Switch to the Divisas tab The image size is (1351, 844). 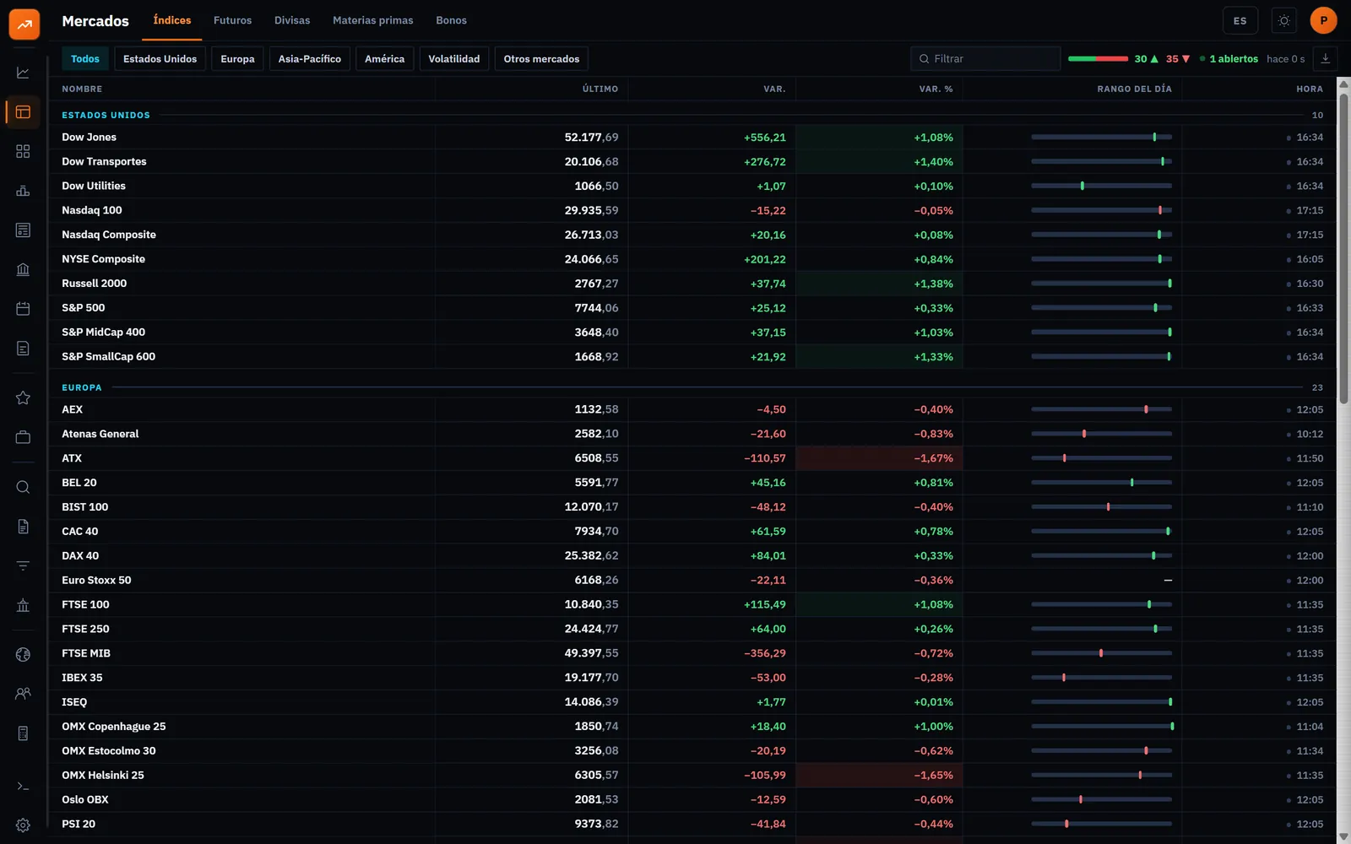pos(292,20)
